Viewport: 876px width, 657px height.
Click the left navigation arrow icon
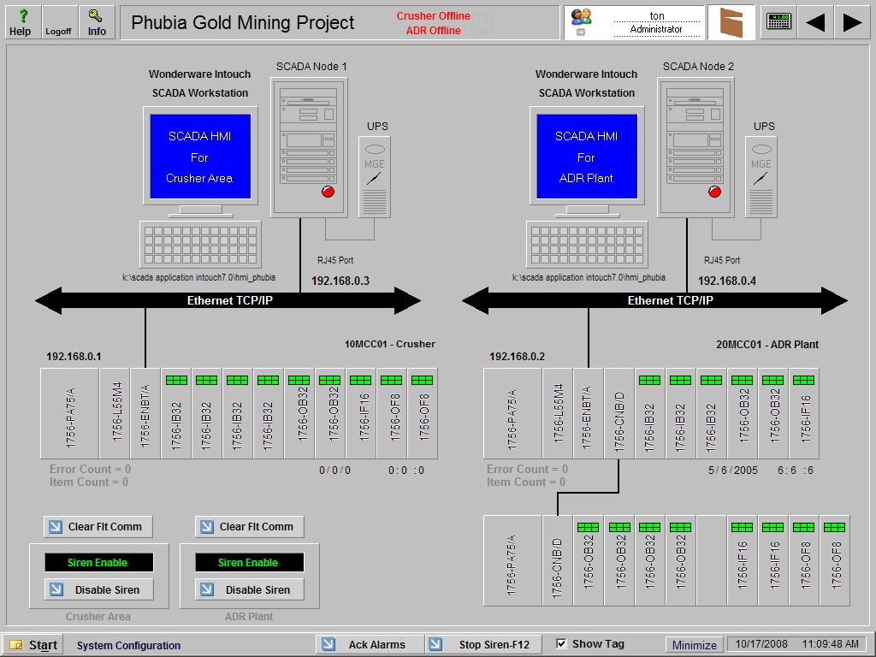814,20
